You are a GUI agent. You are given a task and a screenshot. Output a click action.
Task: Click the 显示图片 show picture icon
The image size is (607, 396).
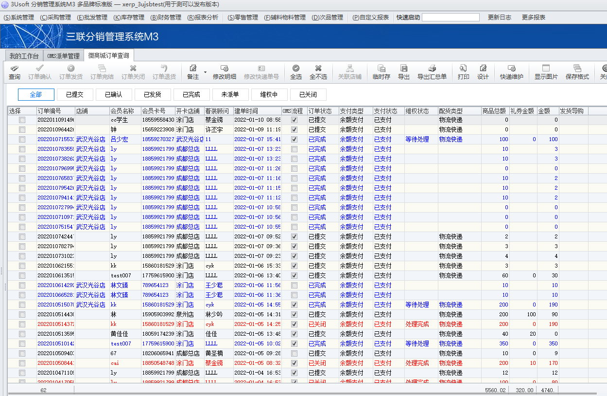[546, 72]
